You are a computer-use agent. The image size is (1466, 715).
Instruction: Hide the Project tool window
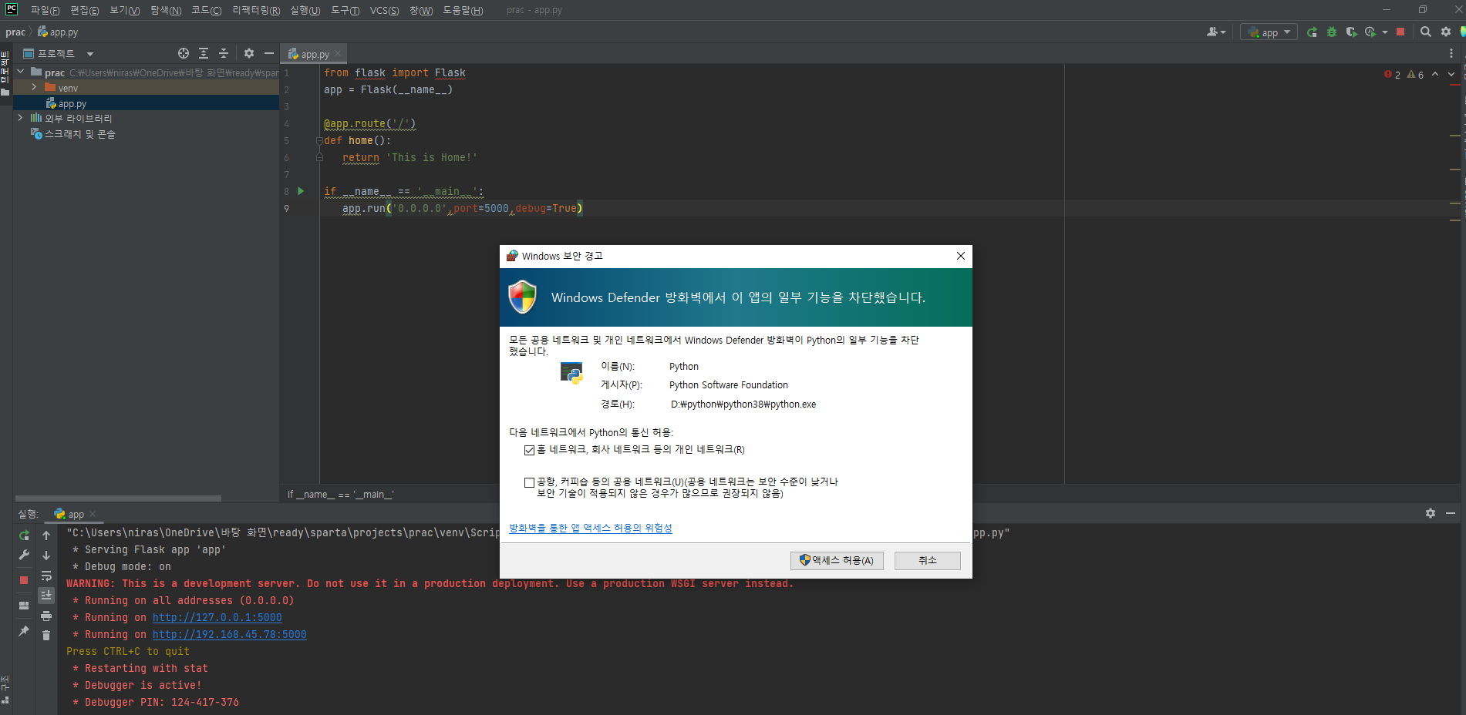click(x=269, y=53)
